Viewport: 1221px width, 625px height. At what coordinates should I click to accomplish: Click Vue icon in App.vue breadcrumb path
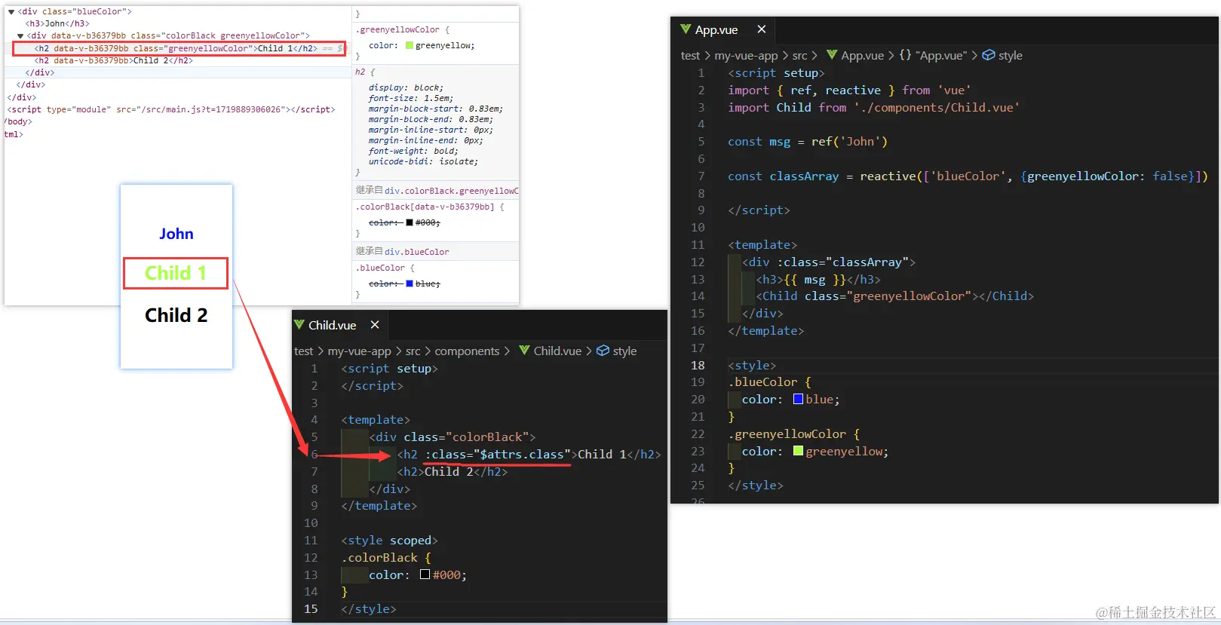(832, 55)
